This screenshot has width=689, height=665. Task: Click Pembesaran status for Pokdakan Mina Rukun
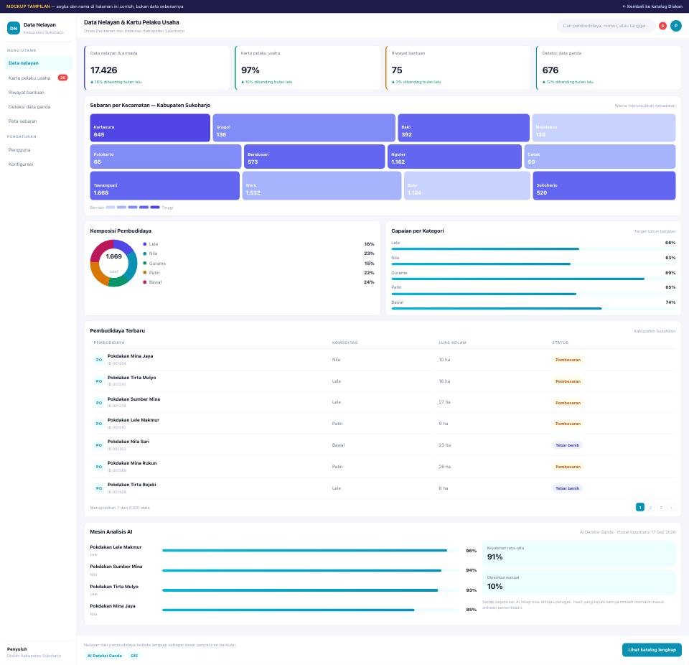tap(568, 467)
